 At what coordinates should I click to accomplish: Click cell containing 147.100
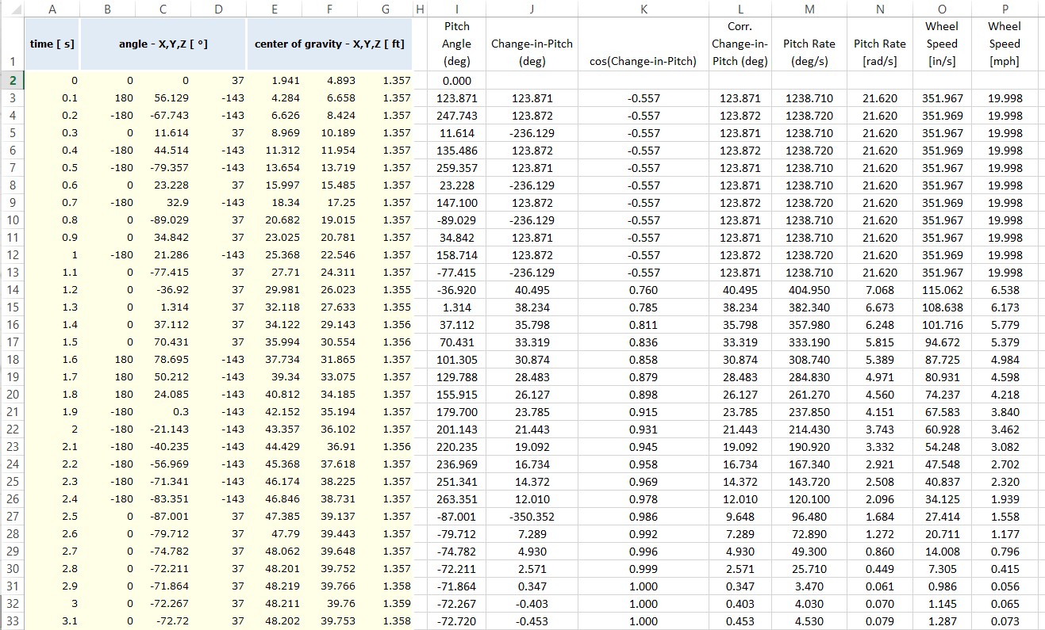click(457, 203)
